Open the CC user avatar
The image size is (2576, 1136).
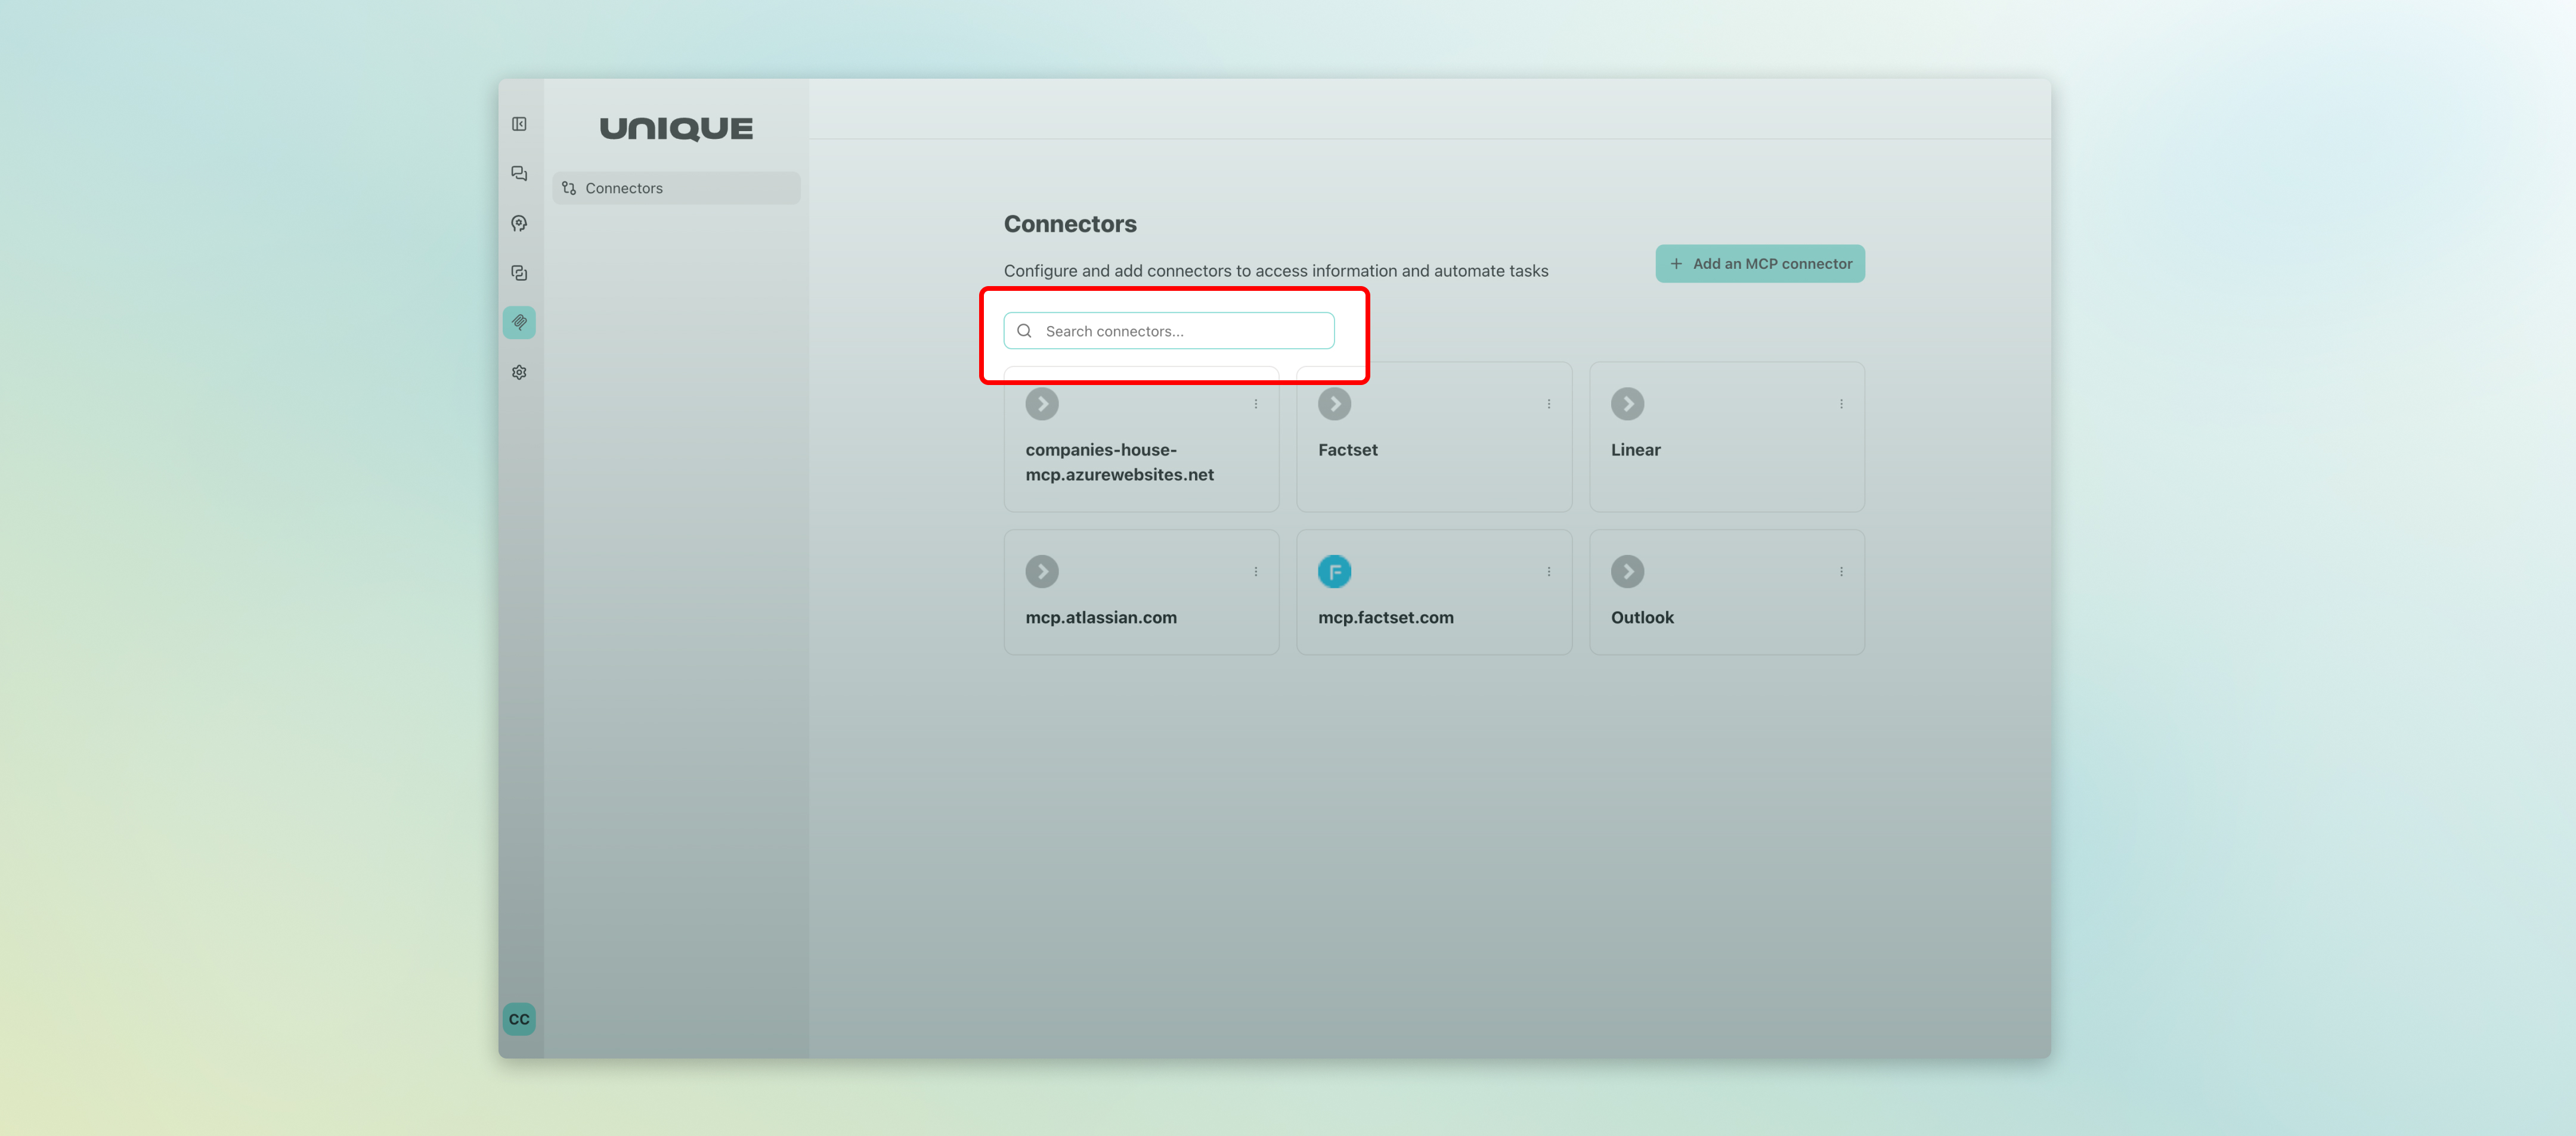(x=519, y=1019)
